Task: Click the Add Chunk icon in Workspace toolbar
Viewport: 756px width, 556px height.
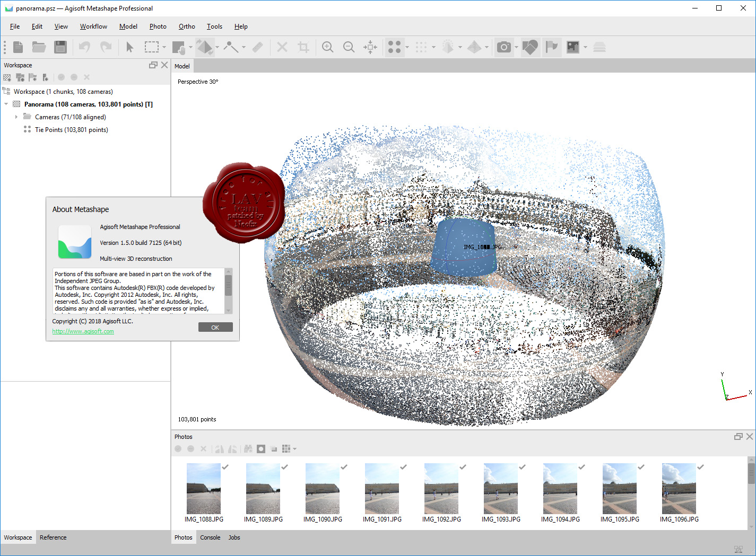Action: click(7, 77)
